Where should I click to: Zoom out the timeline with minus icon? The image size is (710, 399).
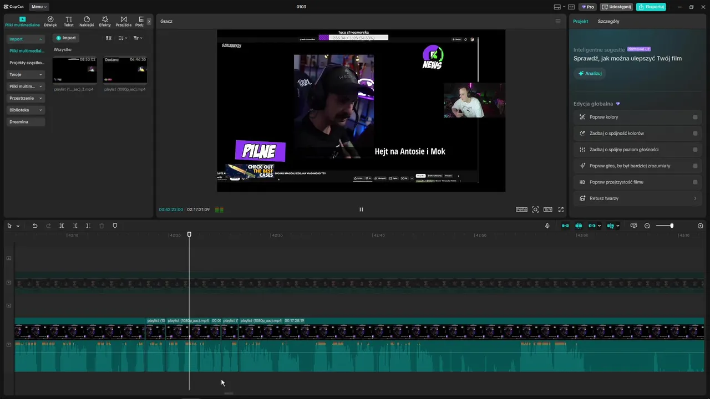[647, 226]
